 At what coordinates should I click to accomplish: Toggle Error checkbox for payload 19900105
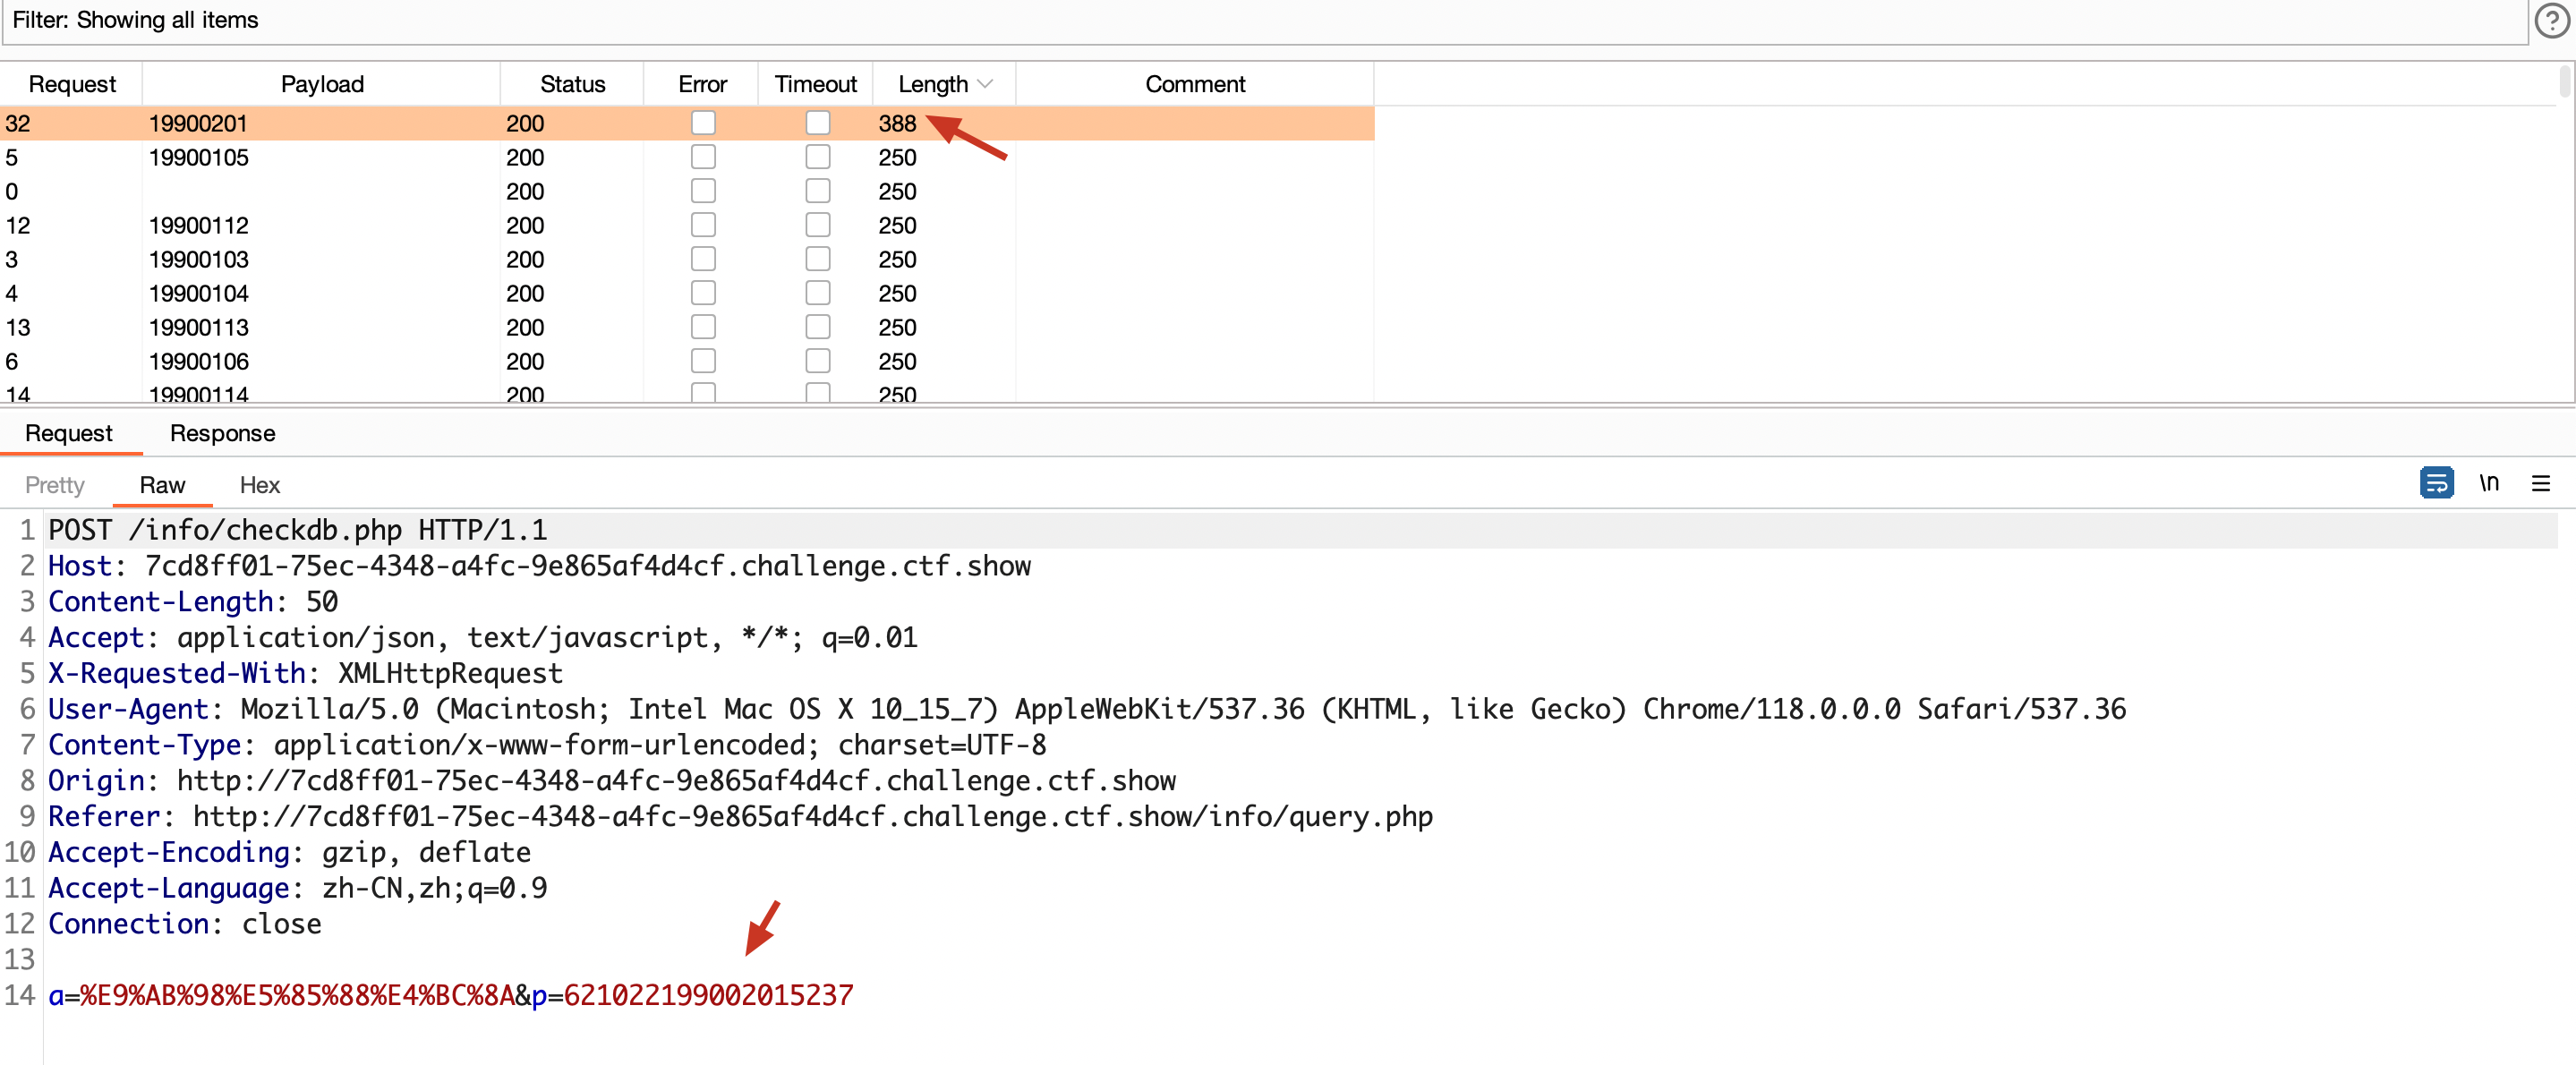coord(703,157)
